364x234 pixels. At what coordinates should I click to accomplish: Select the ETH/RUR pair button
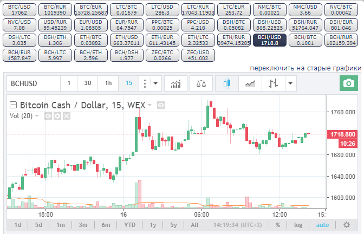pos(234,40)
